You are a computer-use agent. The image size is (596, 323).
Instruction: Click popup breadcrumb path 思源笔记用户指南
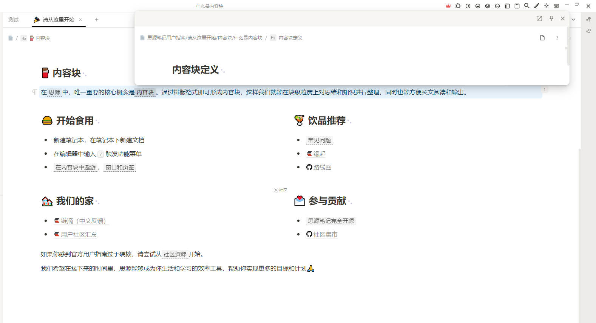[x=166, y=38]
